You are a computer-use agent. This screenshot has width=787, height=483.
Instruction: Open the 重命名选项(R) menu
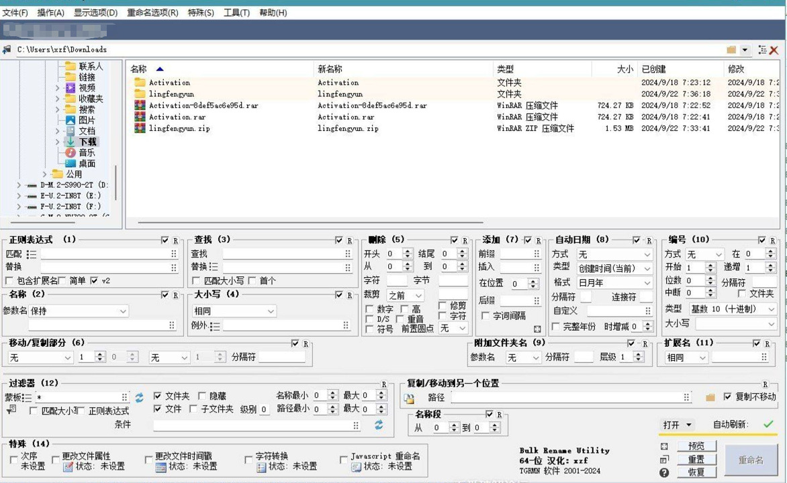tap(152, 13)
